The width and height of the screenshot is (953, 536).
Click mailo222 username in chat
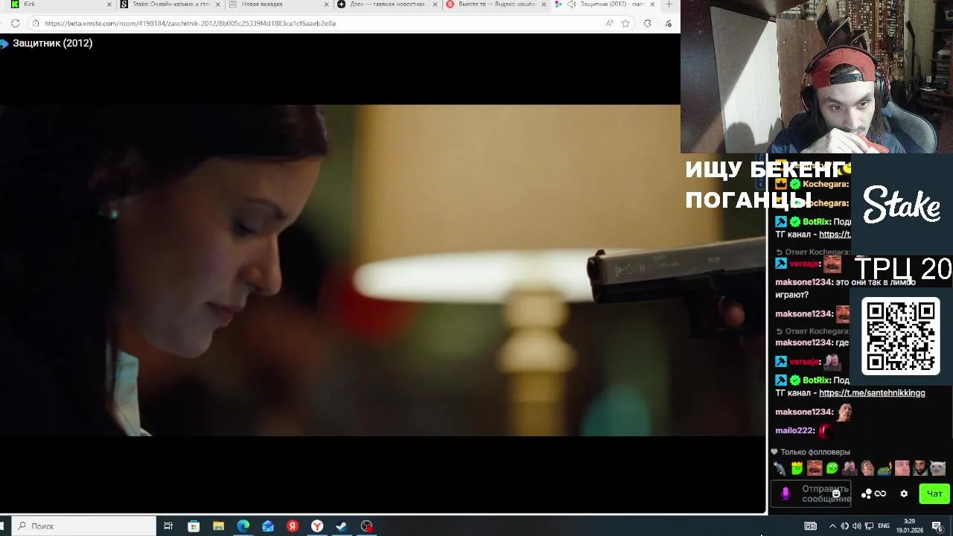(794, 430)
